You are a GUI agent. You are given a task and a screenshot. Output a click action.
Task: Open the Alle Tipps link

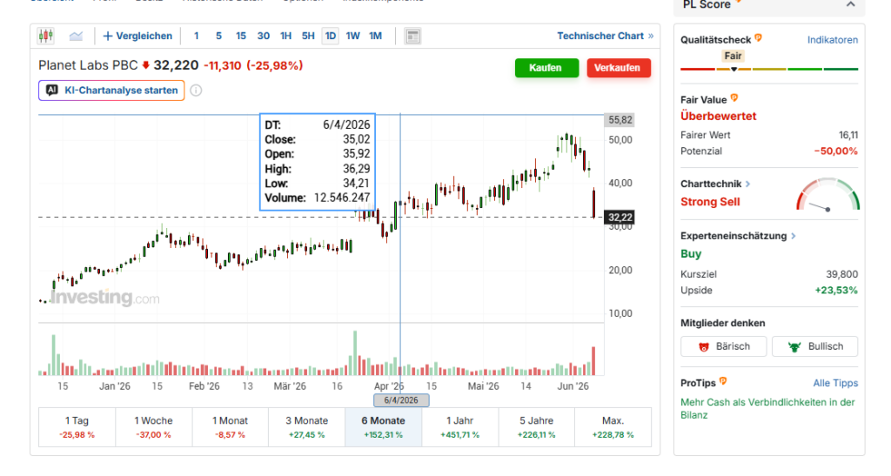835,383
